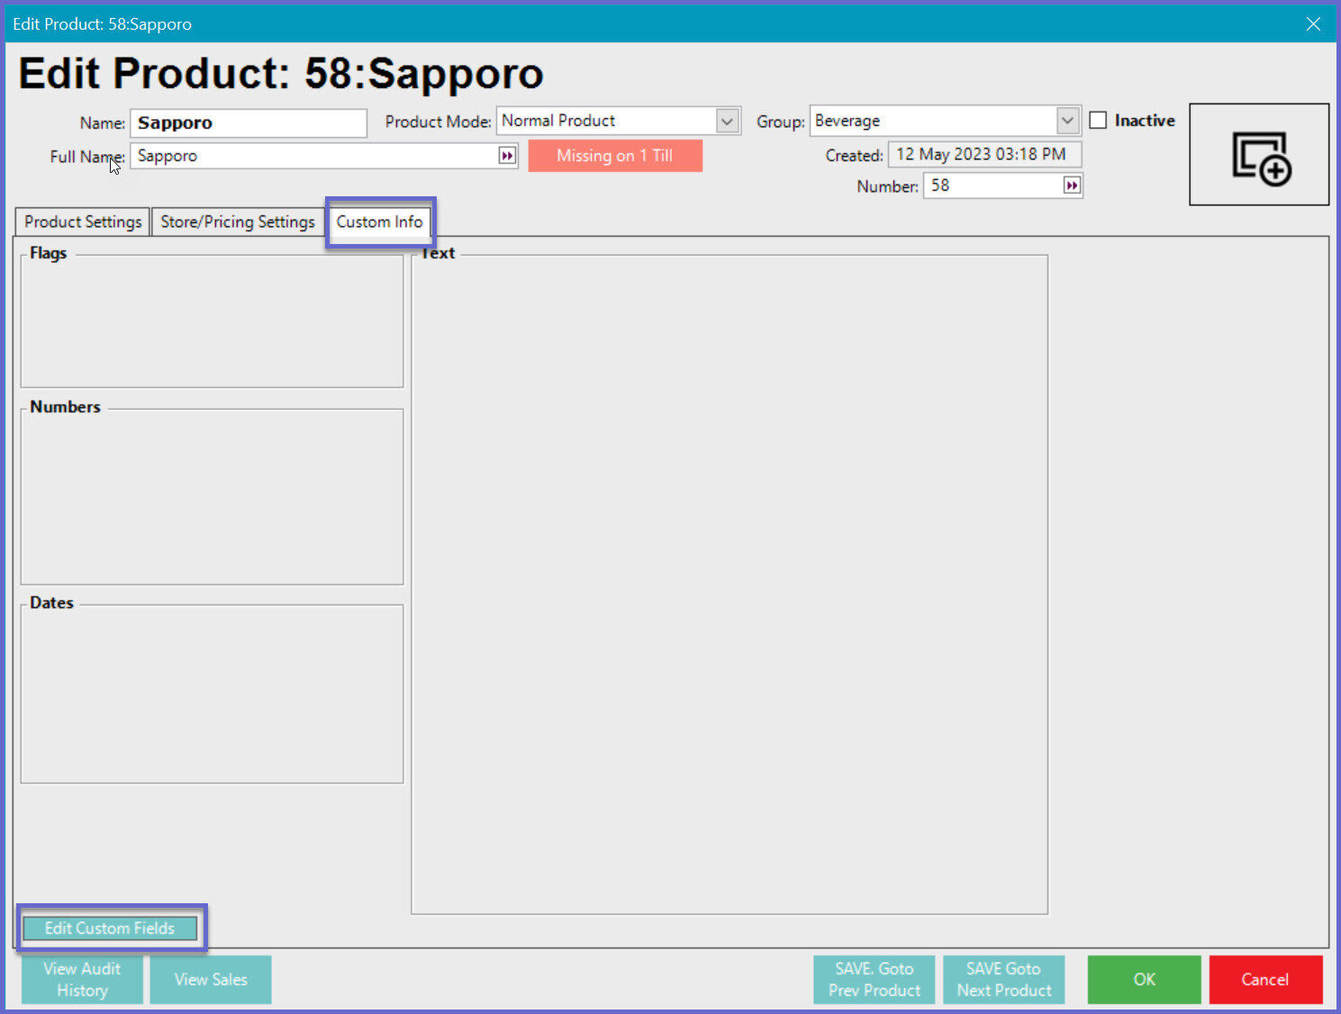Switch to Store/Pricing Settings tab

click(238, 222)
